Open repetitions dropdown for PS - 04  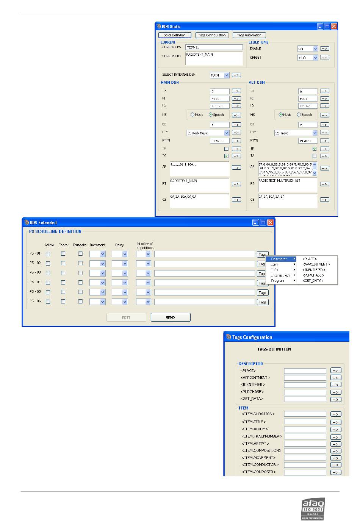(x=148, y=283)
